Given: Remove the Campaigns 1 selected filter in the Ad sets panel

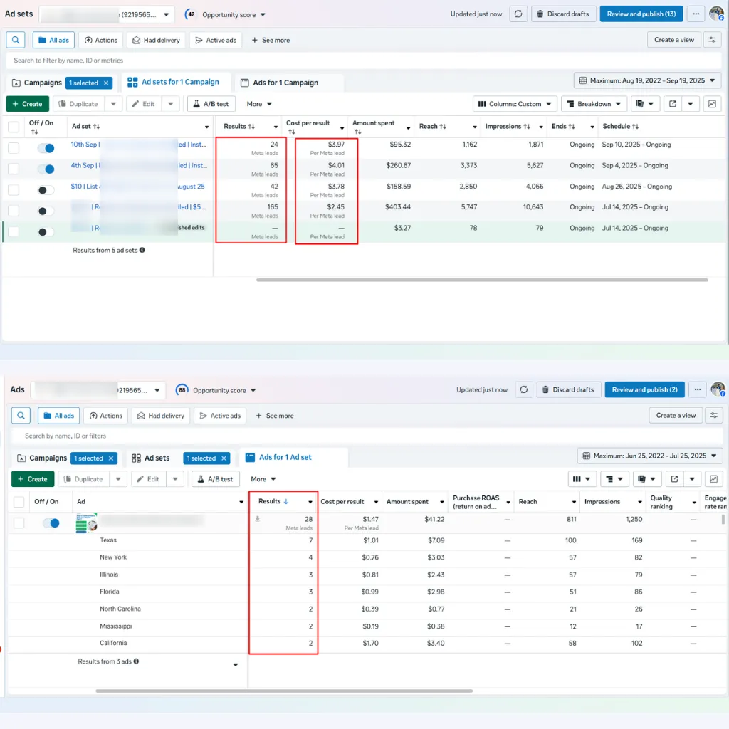Looking at the screenshot, I should point(106,83).
